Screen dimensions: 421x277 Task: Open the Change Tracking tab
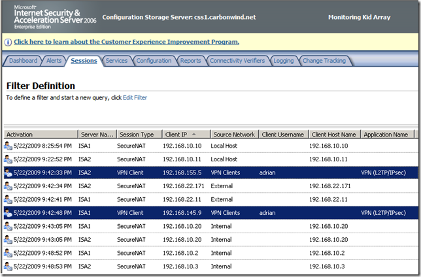[x=324, y=61]
